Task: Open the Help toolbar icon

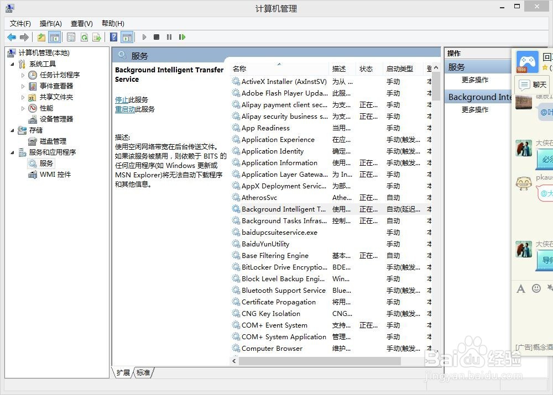Action: [x=113, y=37]
